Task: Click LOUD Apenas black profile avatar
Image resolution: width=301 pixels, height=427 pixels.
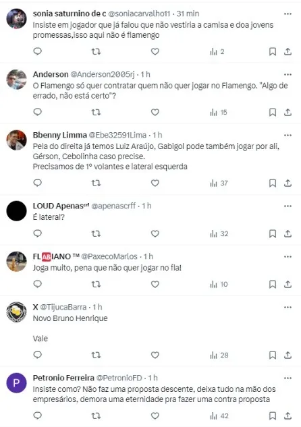Action: 17,210
